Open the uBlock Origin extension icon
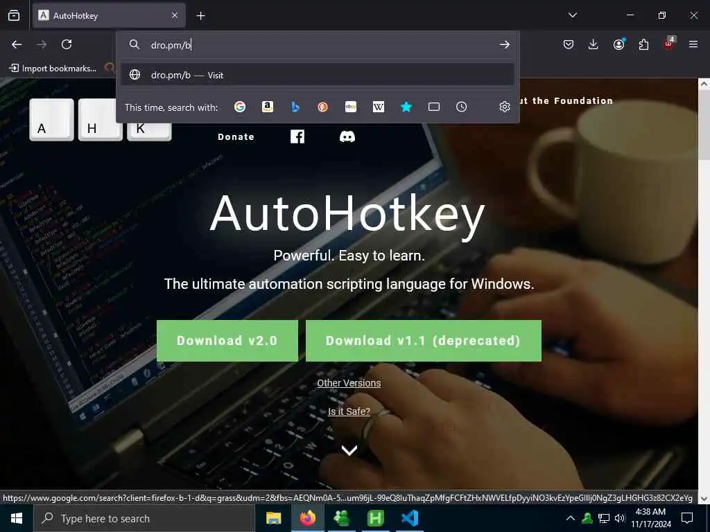Screen dimensions: 710x532 (669, 44)
